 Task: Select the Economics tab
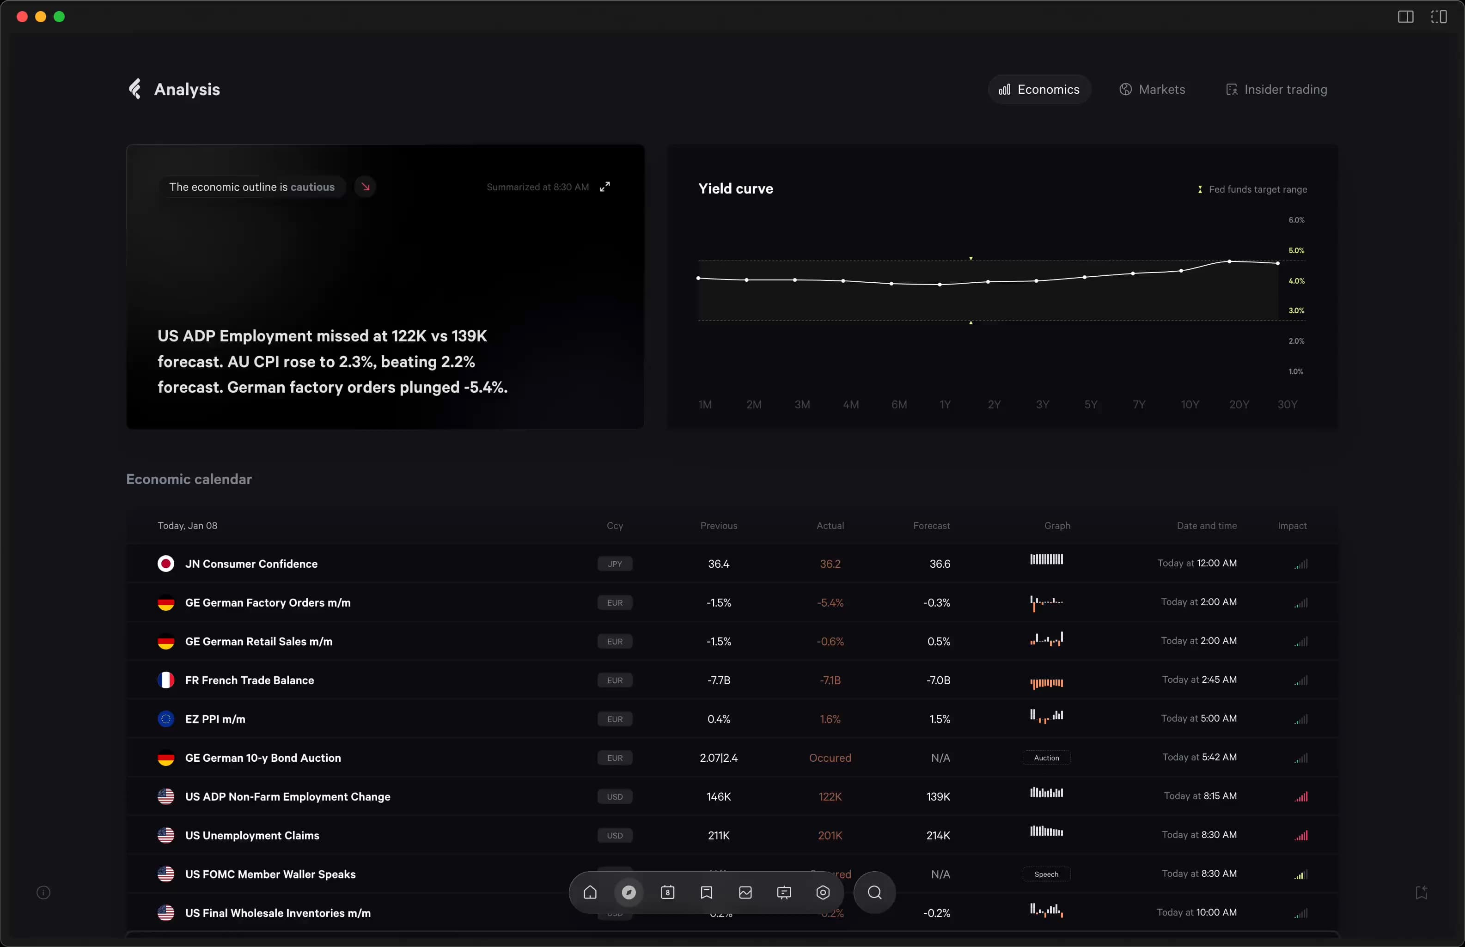pos(1039,90)
